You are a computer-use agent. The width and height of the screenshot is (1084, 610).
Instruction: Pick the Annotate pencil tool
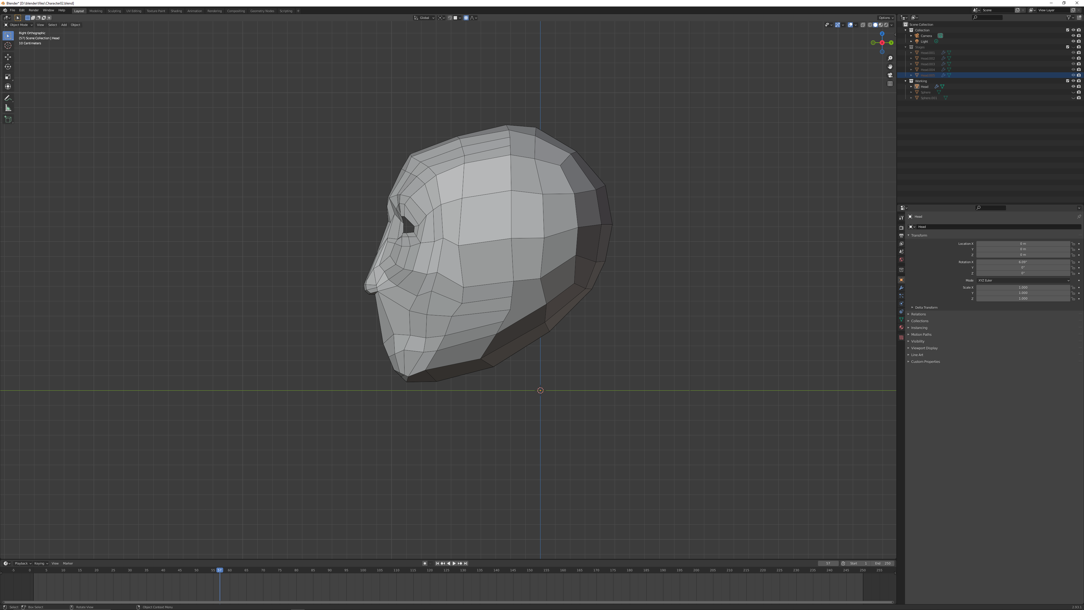(x=8, y=98)
